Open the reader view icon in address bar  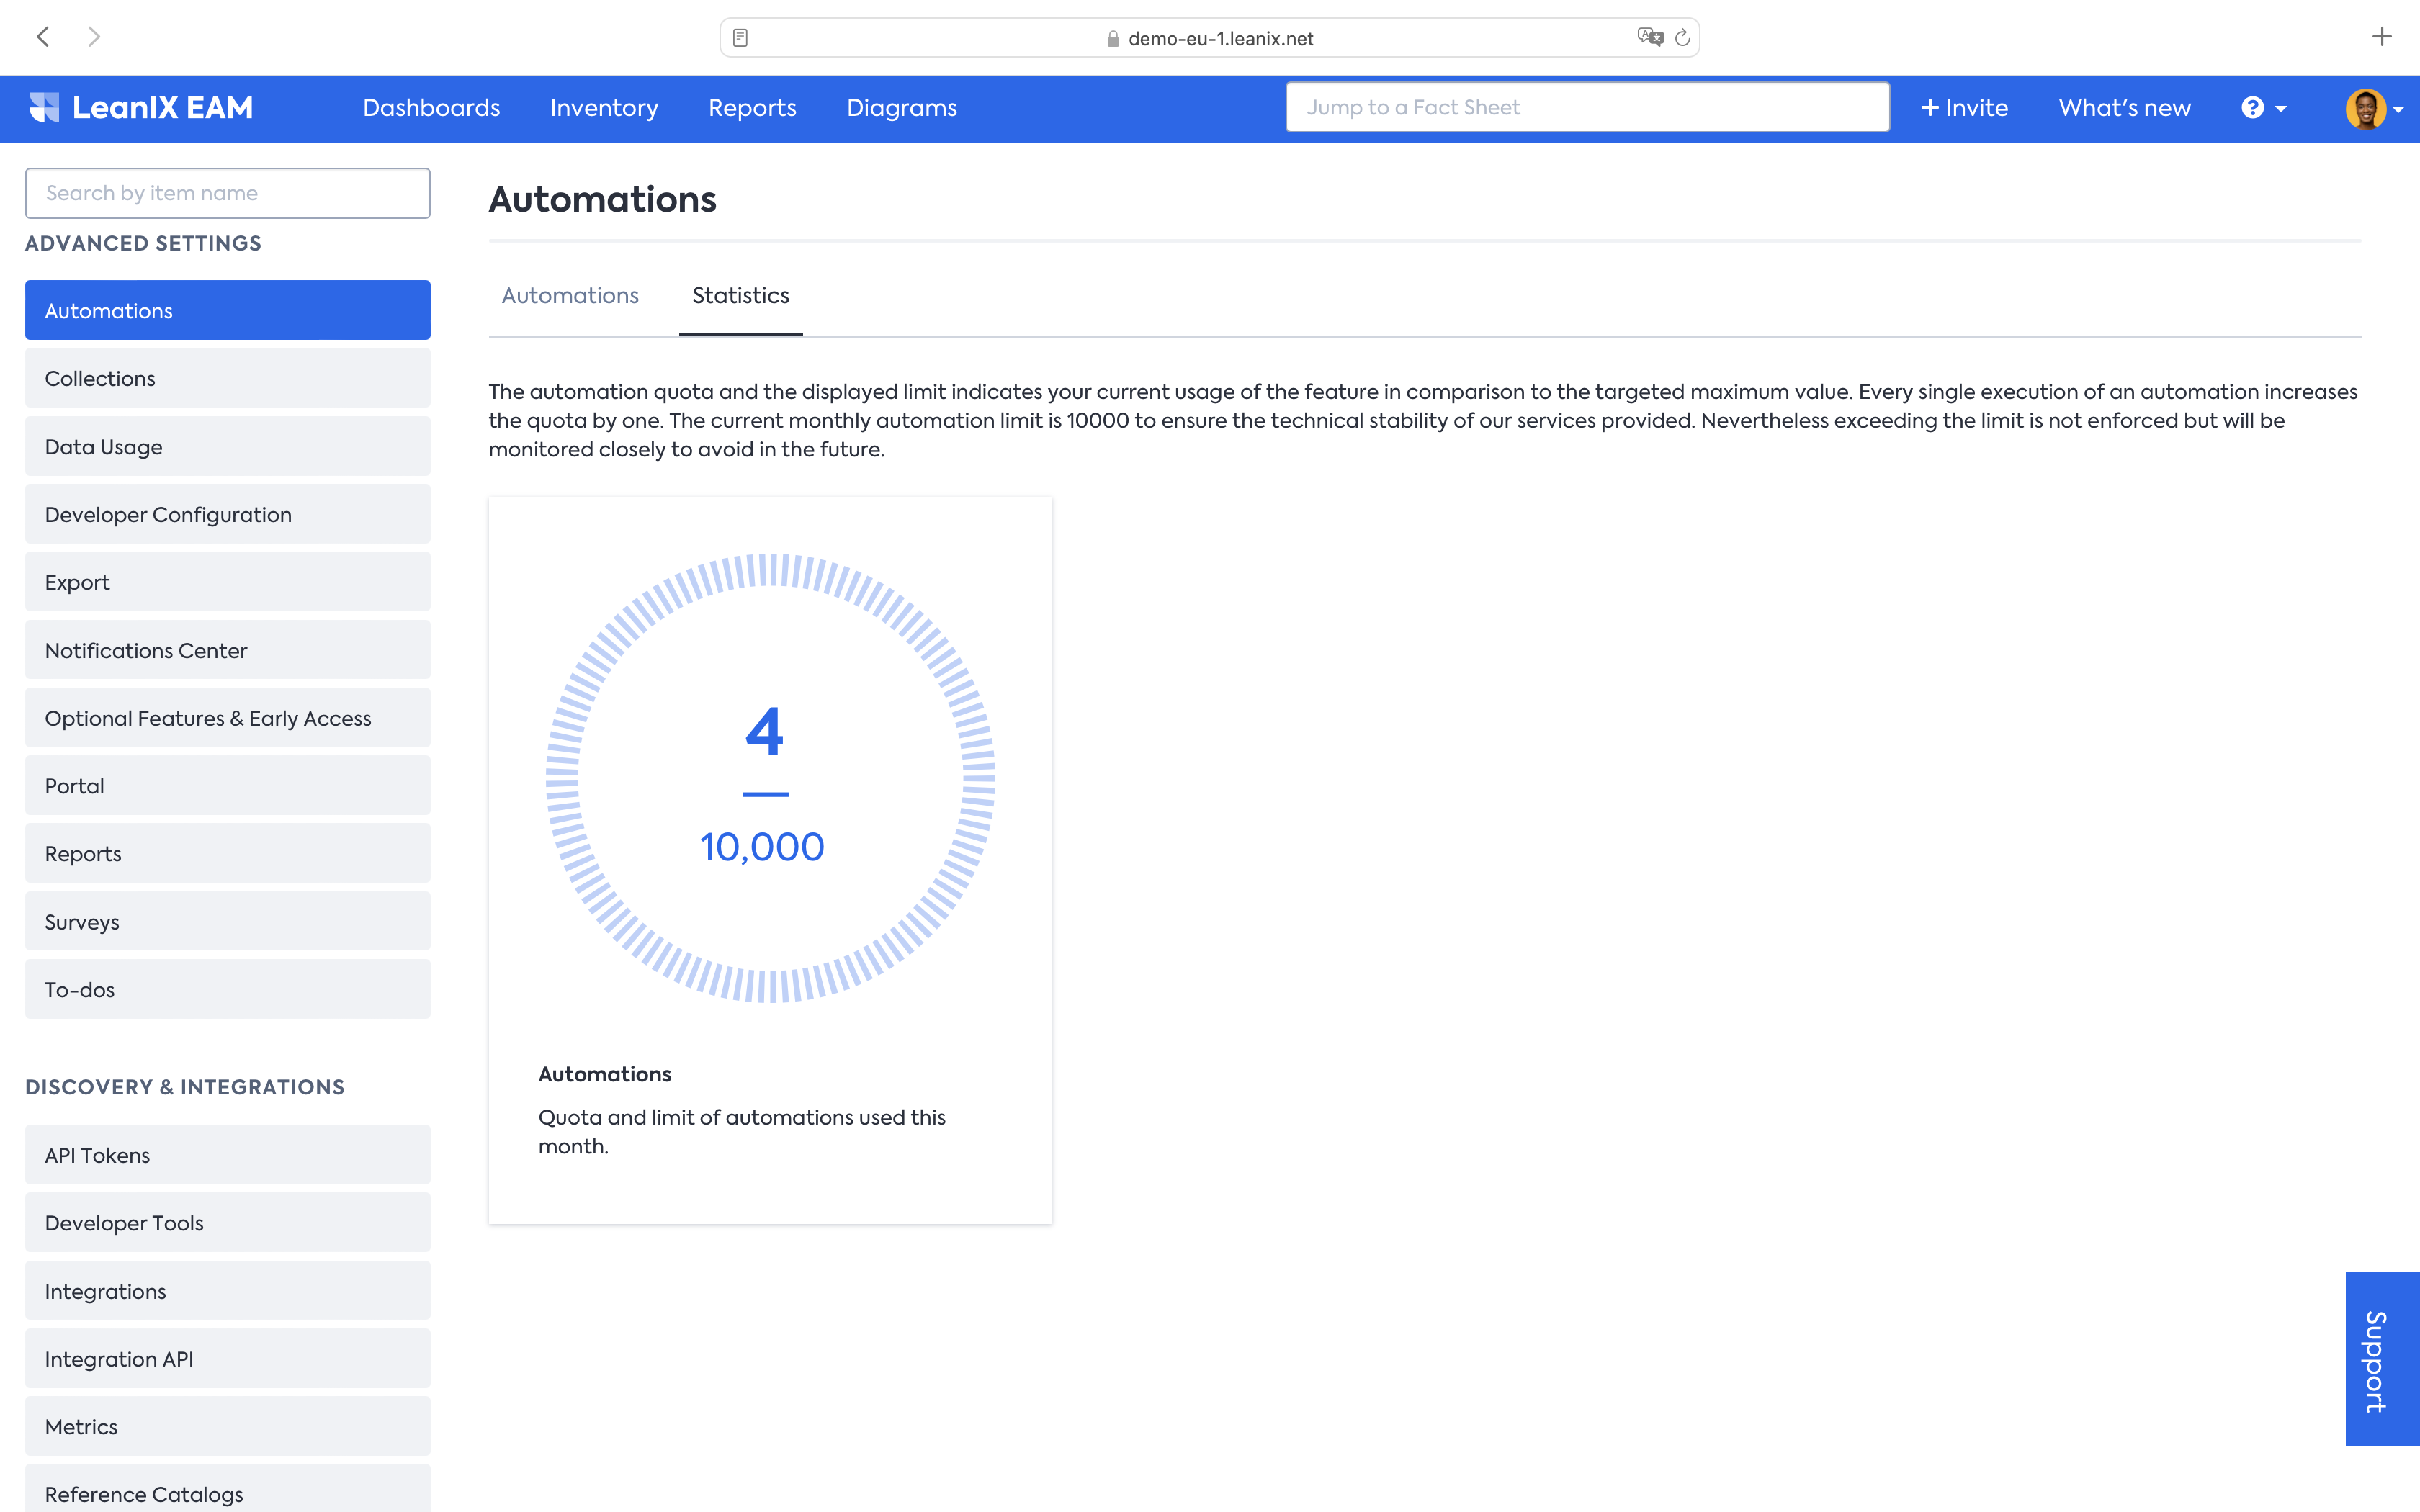(740, 38)
